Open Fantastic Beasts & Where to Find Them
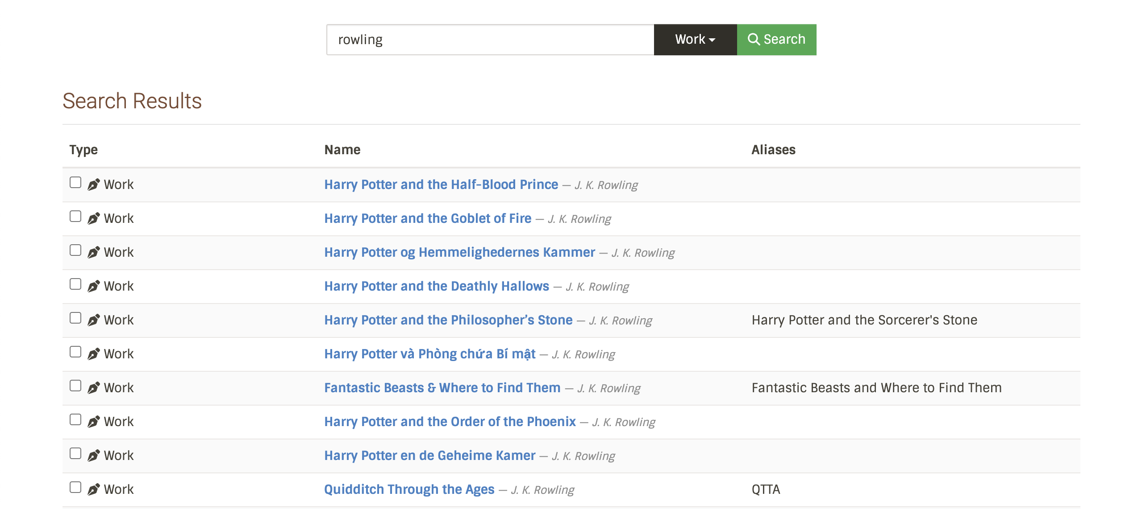This screenshot has height=509, width=1142. (x=442, y=388)
